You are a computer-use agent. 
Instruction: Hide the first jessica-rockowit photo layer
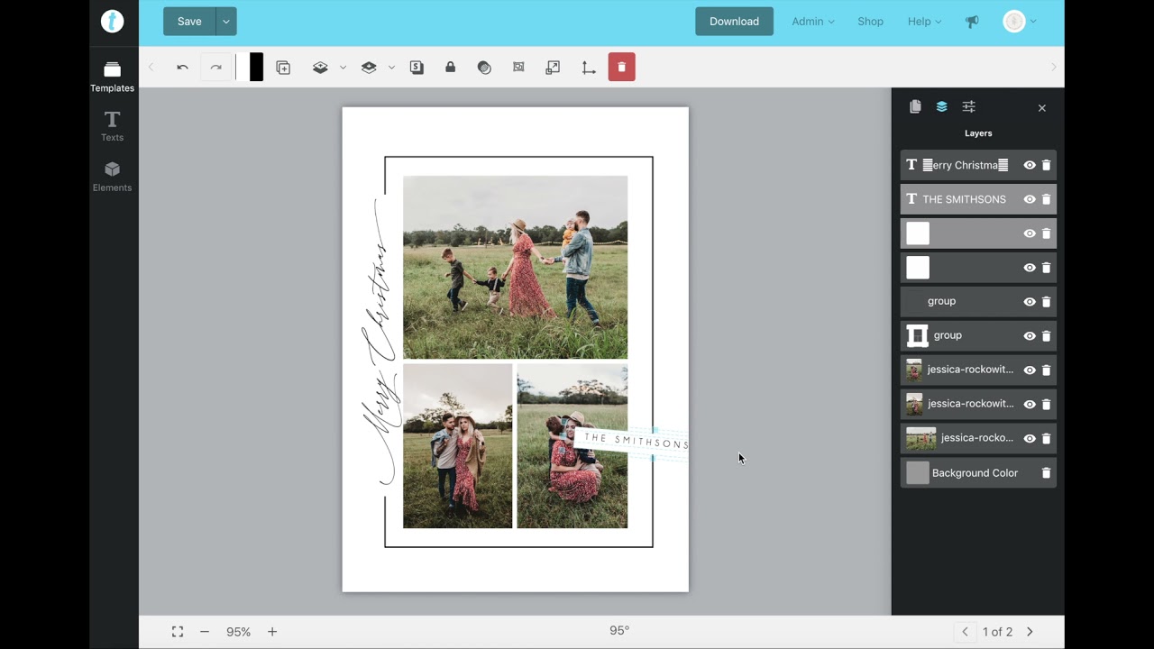[1030, 370]
